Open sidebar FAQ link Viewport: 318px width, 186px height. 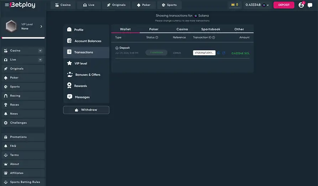(23, 146)
